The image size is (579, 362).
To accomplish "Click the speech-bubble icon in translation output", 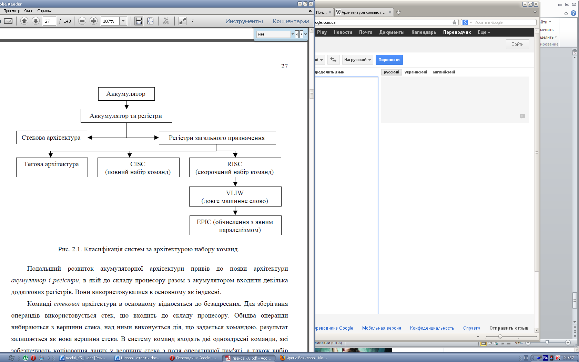I will (522, 116).
